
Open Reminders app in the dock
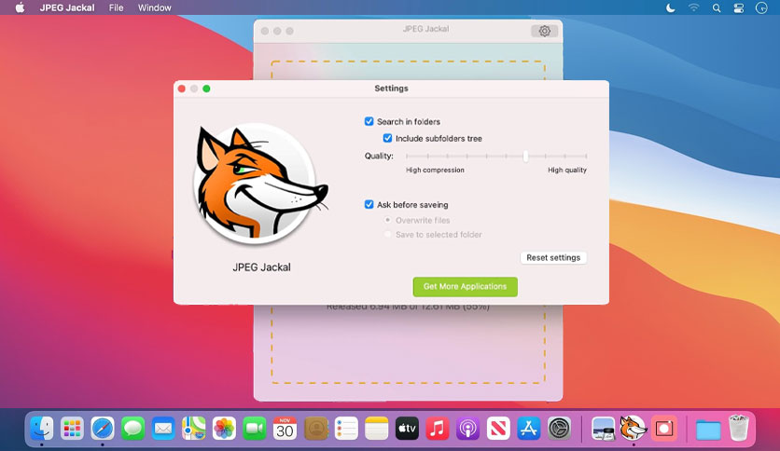coord(346,428)
